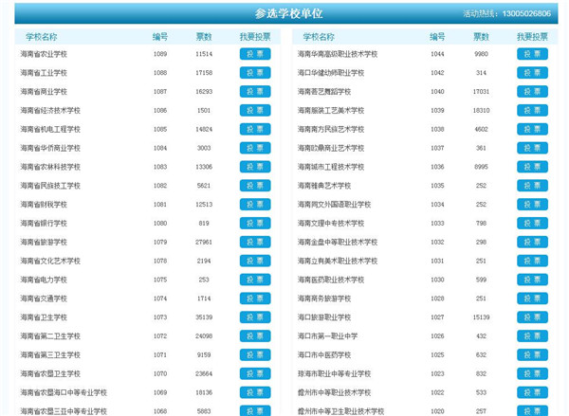Select the vote count 15139
The height and width of the screenshot is (416, 569).
pyautogui.click(x=481, y=317)
